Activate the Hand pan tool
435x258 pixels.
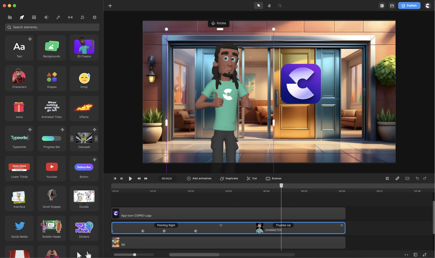point(269,5)
